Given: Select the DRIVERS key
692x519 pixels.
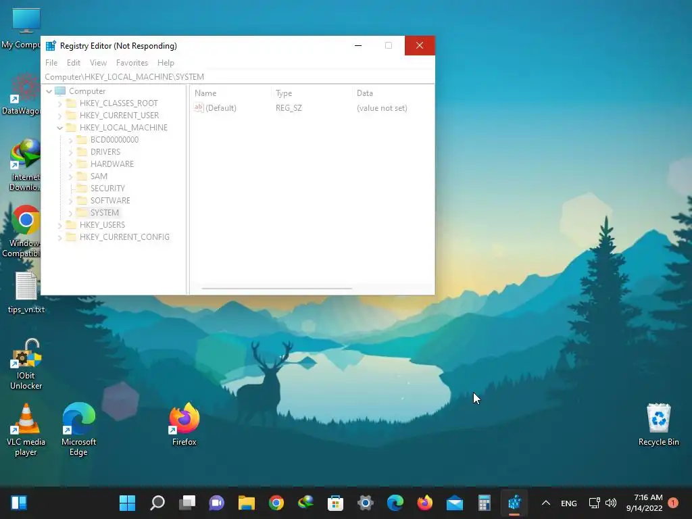Looking at the screenshot, I should coord(105,152).
